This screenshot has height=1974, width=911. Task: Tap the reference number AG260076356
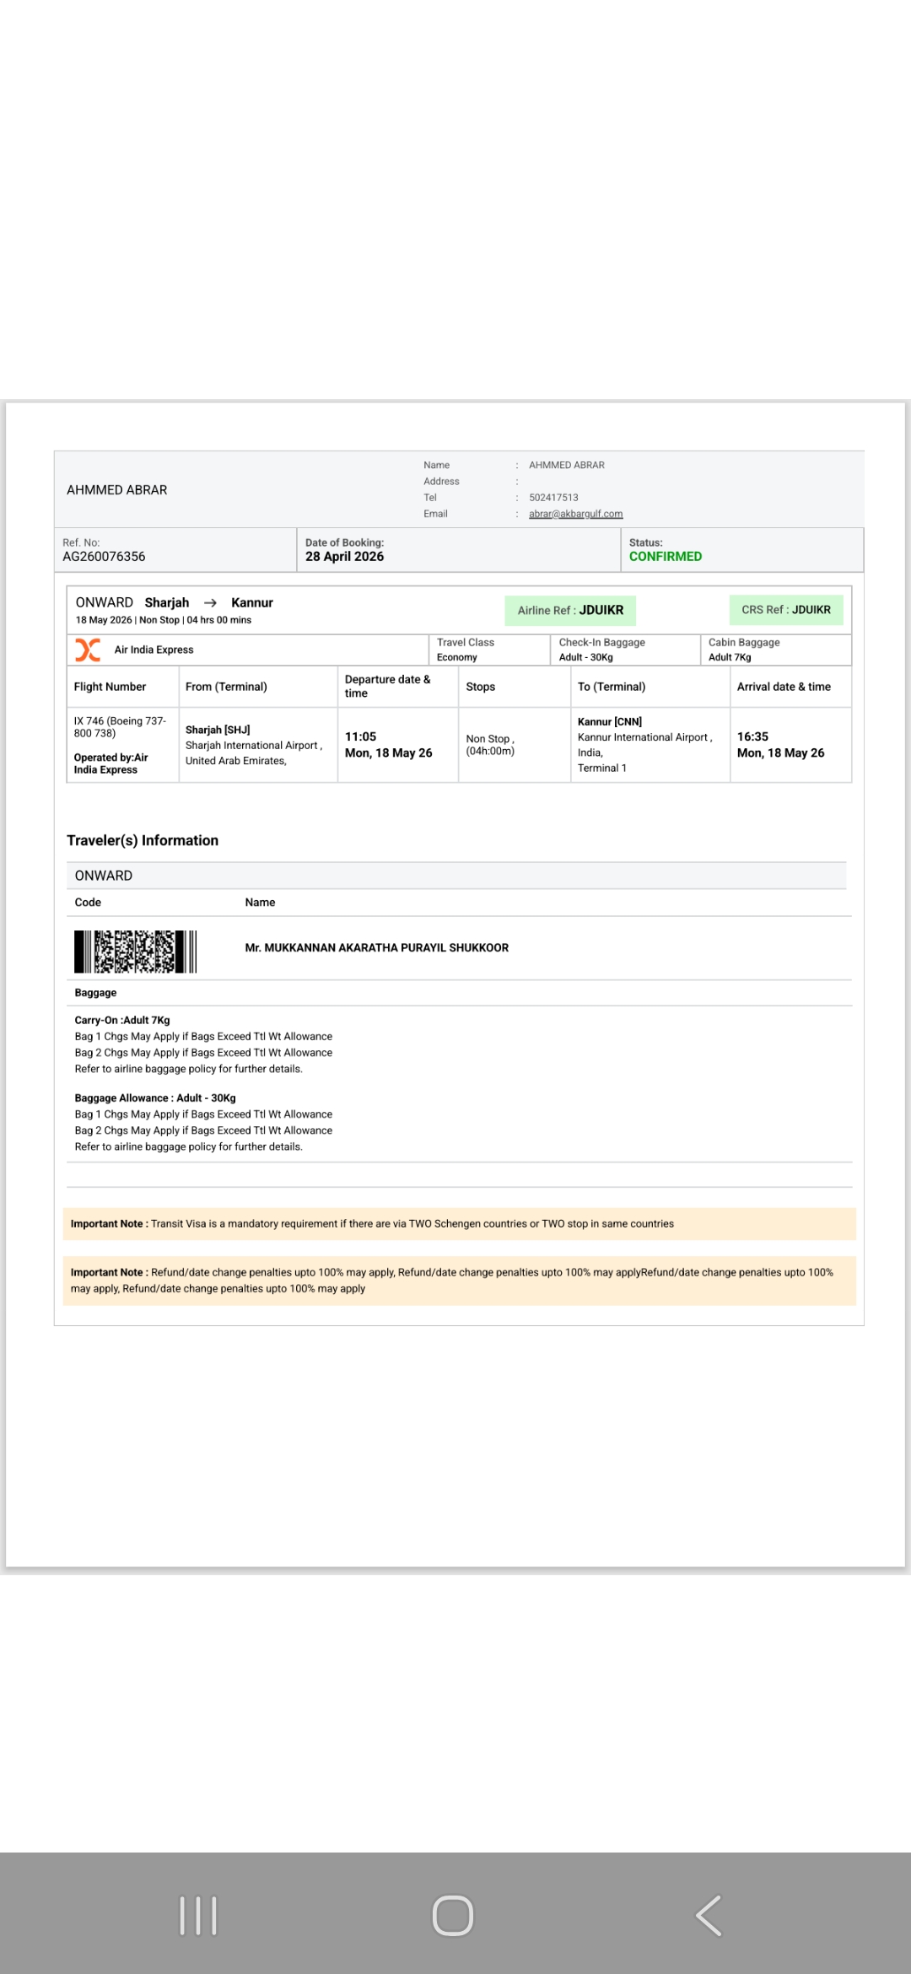[104, 557]
